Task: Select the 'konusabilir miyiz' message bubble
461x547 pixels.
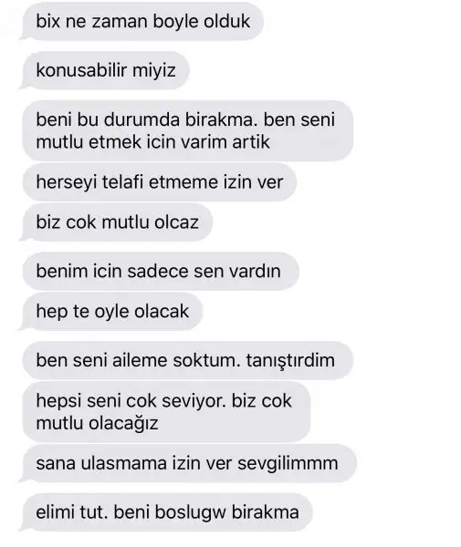Action: (106, 70)
